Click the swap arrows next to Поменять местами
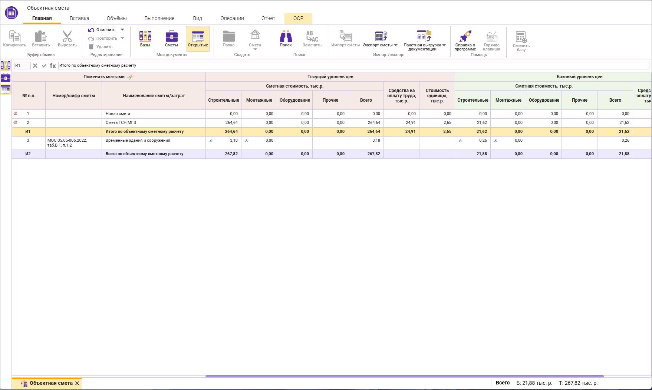Viewport: 652px width, 390px height. pos(131,77)
